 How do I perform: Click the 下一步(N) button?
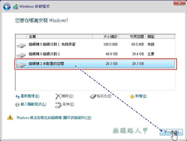click(171, 132)
